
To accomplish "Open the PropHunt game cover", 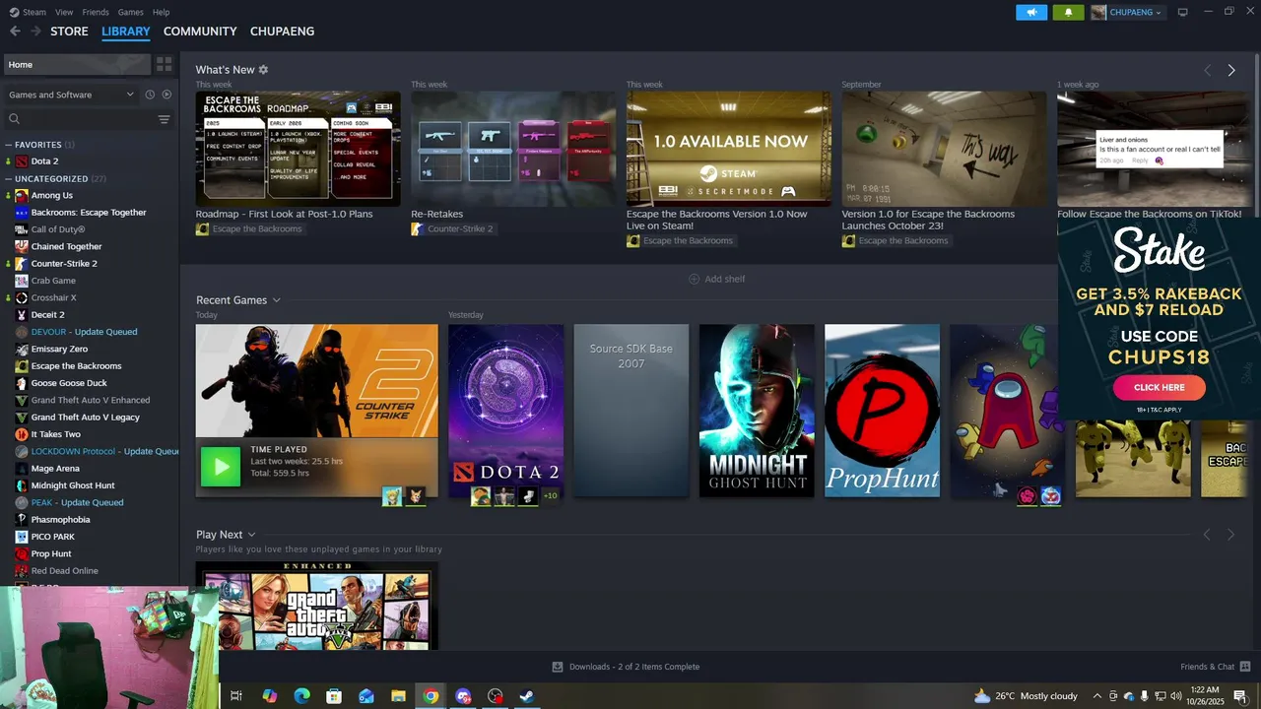I will pyautogui.click(x=882, y=411).
